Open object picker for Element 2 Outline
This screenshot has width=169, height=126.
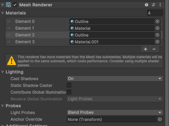coord(157,35)
